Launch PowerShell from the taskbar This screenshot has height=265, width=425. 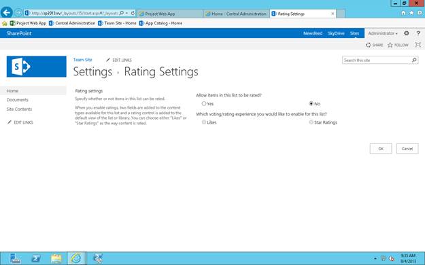36,258
